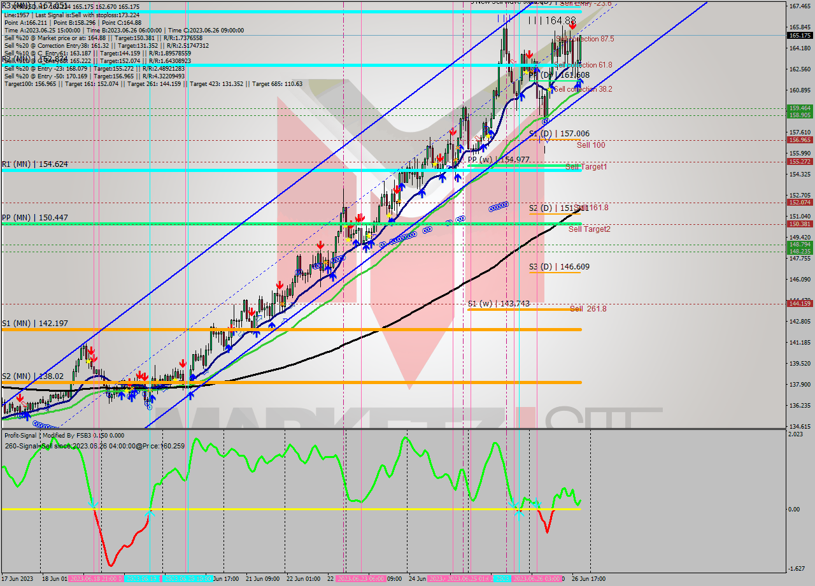Click the green 159.464 price tag on the axis
815x586 pixels.
pos(799,108)
